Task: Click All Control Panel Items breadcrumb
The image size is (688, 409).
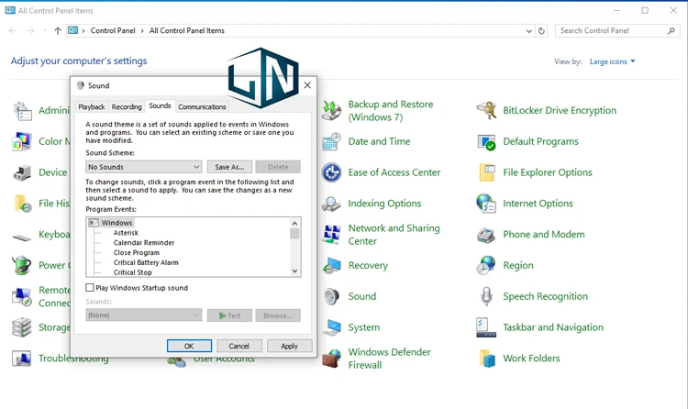Action: coord(187,30)
